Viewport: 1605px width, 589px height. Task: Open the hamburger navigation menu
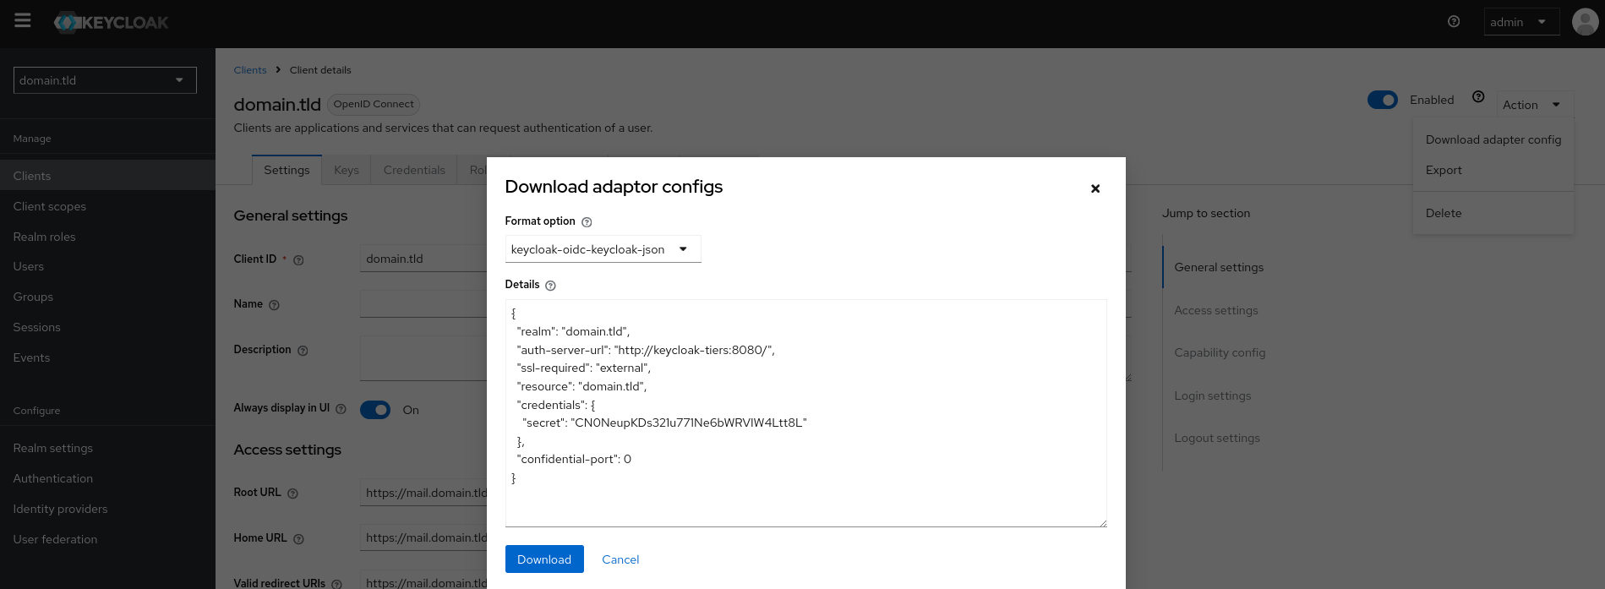[23, 20]
